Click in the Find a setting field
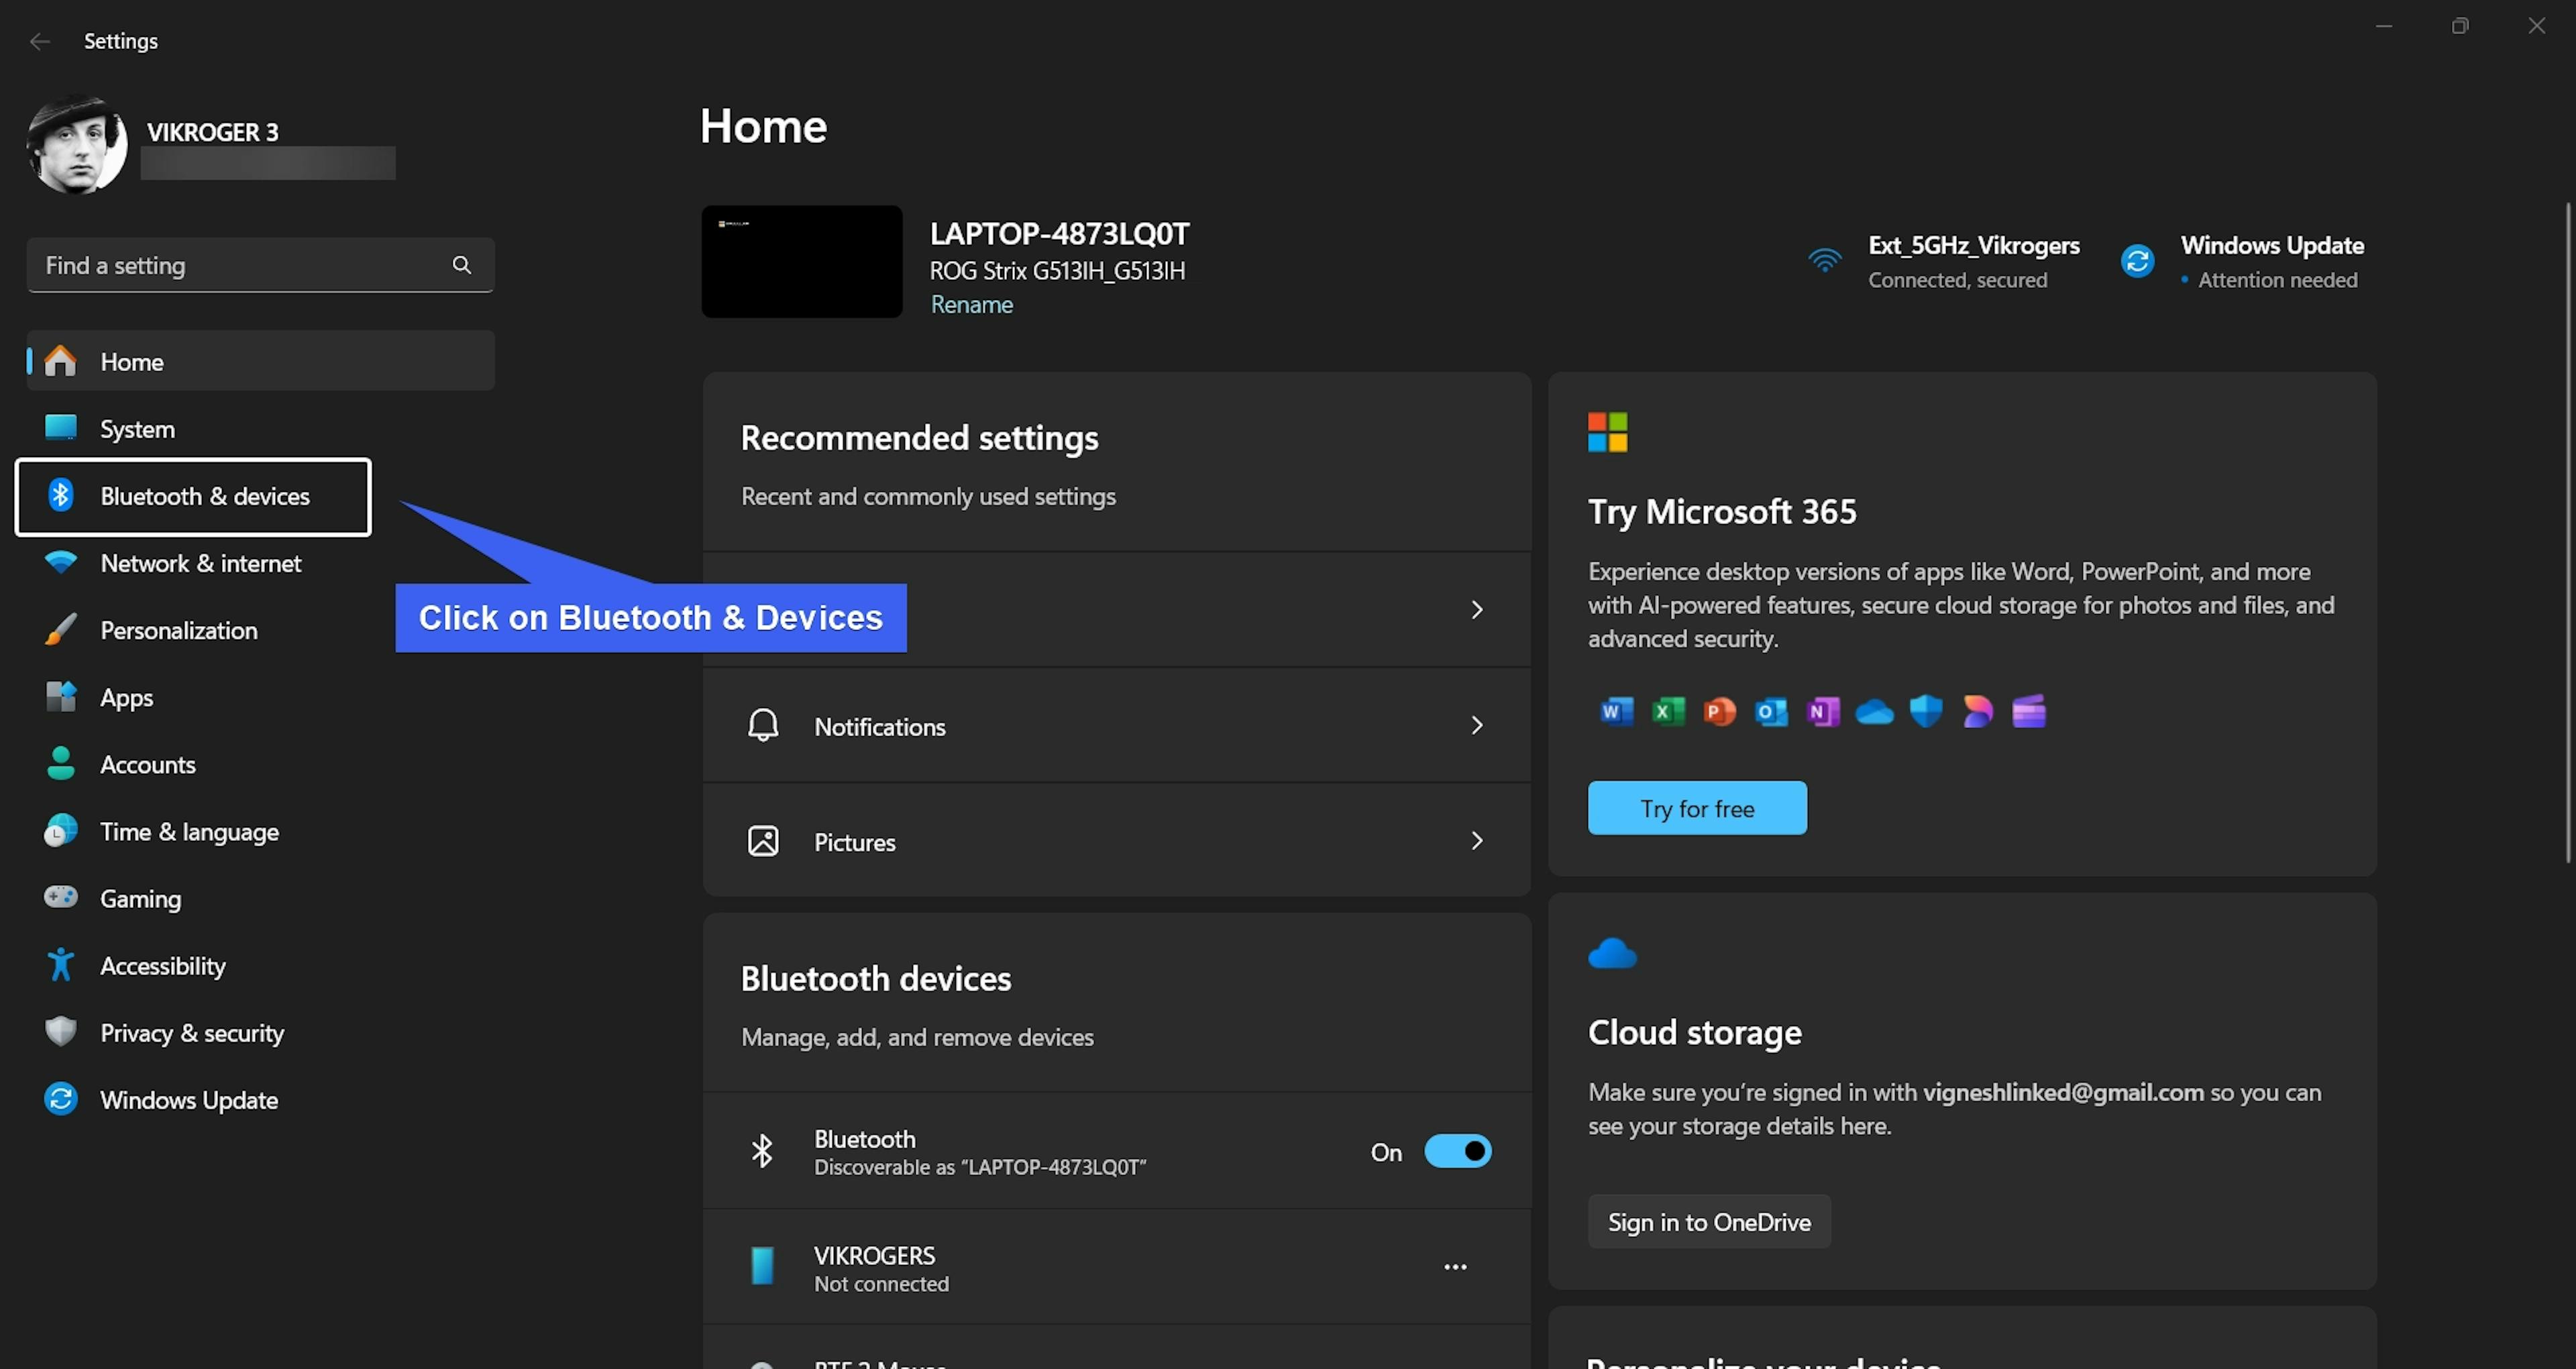This screenshot has width=2576, height=1369. (240, 265)
